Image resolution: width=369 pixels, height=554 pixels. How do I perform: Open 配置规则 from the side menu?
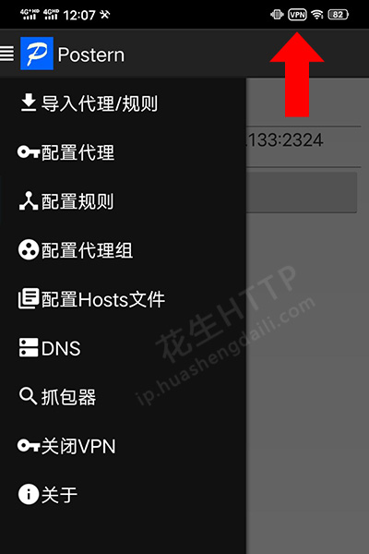[123, 201]
